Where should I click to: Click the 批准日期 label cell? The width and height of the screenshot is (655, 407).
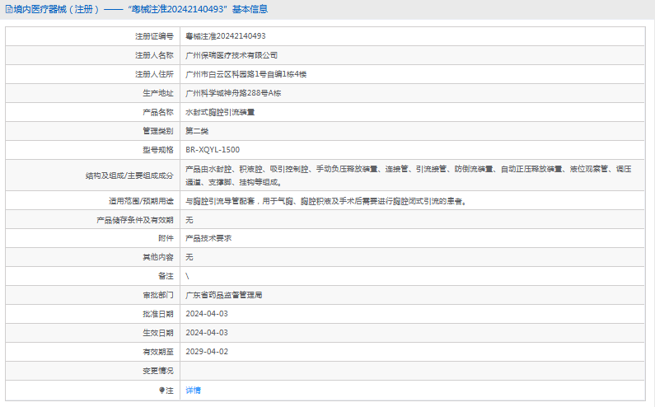click(x=93, y=314)
